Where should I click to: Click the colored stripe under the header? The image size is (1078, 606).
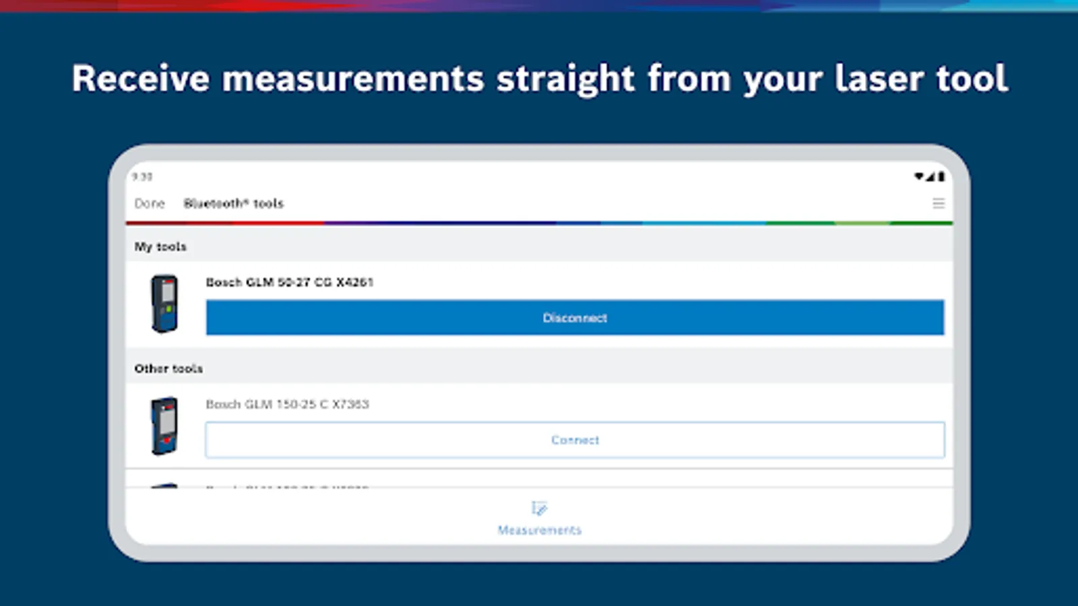tap(539, 223)
